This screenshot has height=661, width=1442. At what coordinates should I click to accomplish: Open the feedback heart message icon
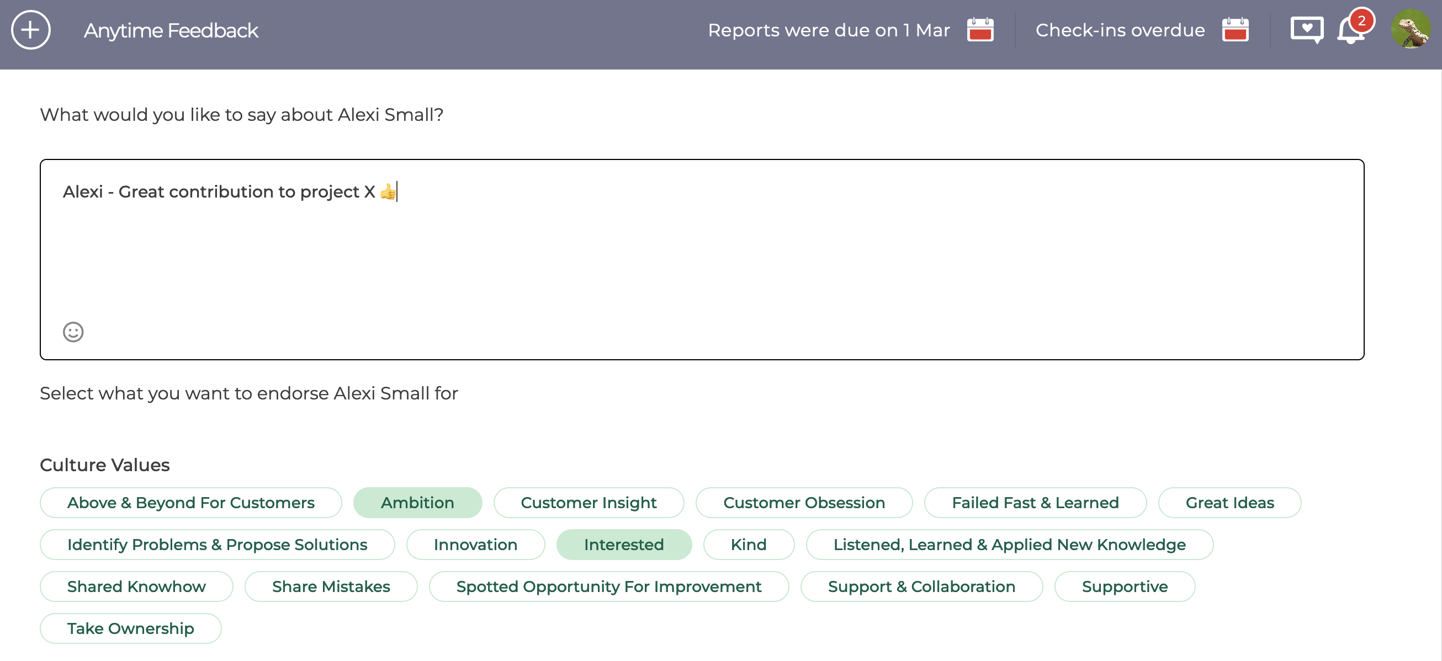[x=1307, y=30]
